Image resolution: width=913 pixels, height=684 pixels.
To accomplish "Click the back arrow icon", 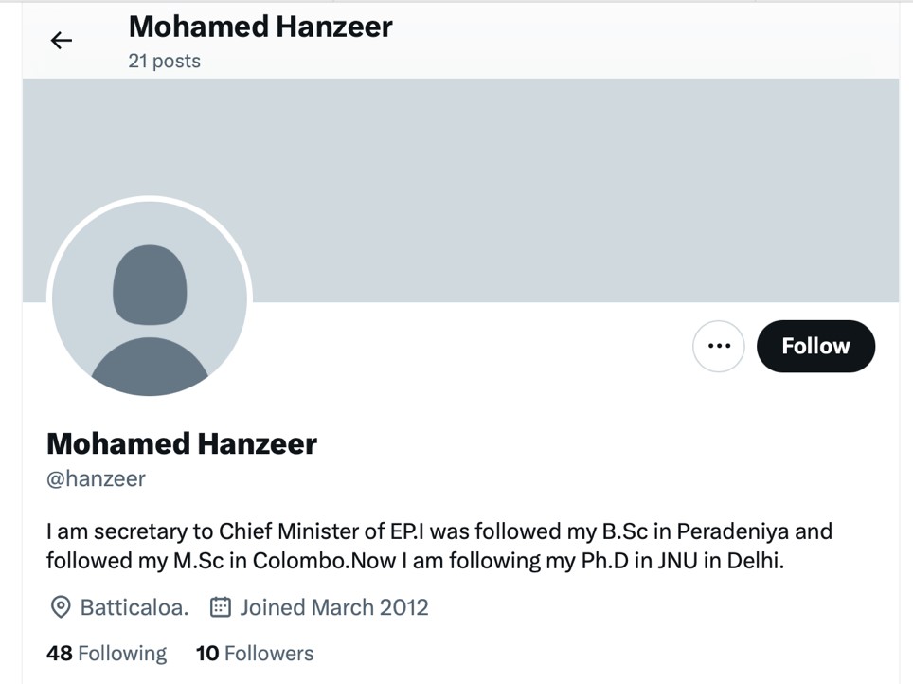I will pyautogui.click(x=62, y=40).
